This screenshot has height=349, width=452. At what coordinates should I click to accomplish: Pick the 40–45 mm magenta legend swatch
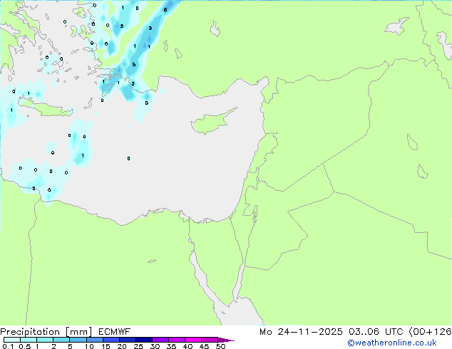[x=193, y=340]
